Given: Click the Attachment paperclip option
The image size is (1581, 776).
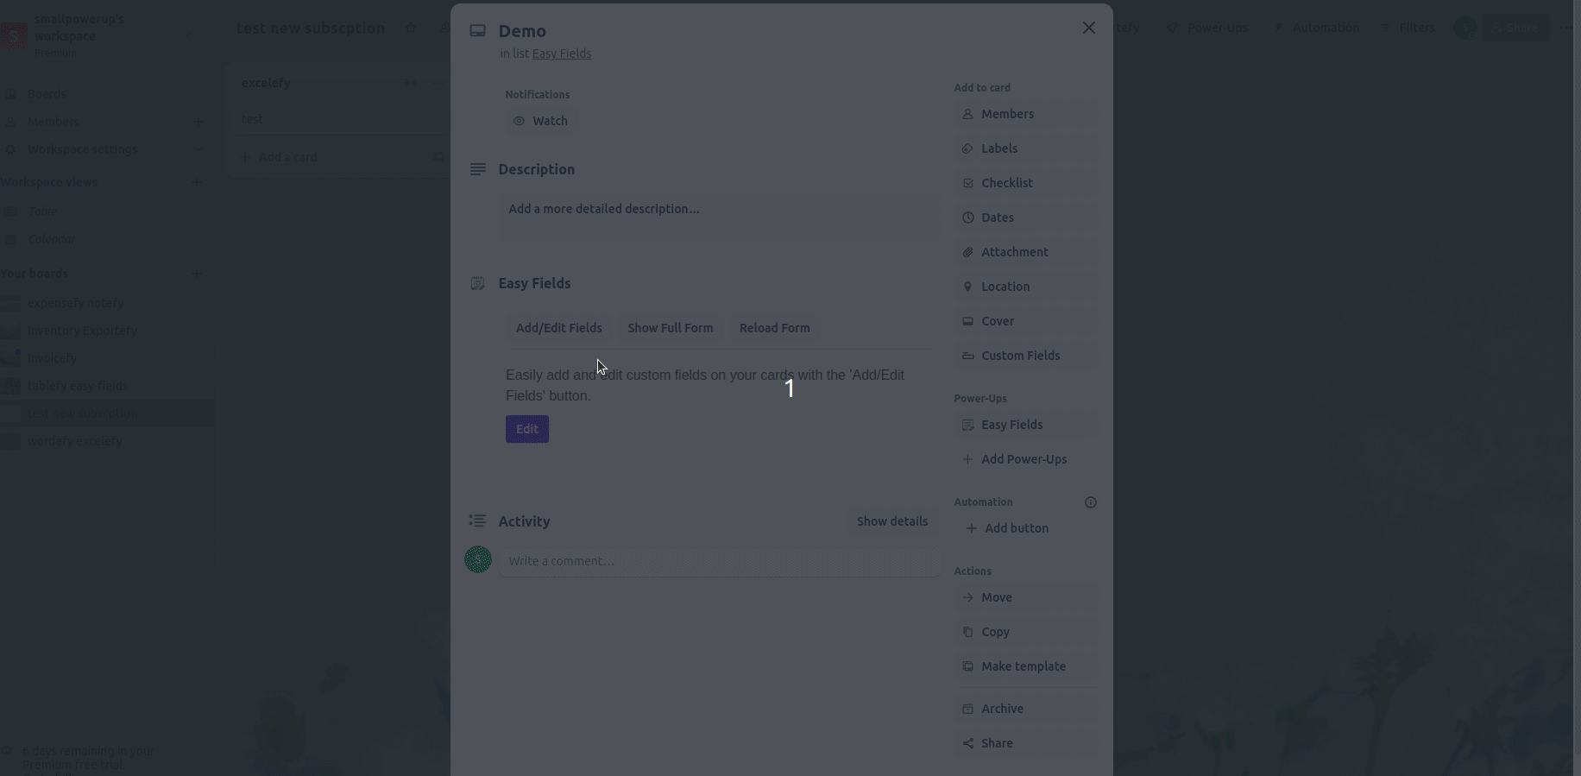Looking at the screenshot, I should pos(1014,252).
